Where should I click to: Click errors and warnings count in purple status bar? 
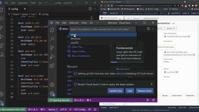pos(79,100)
